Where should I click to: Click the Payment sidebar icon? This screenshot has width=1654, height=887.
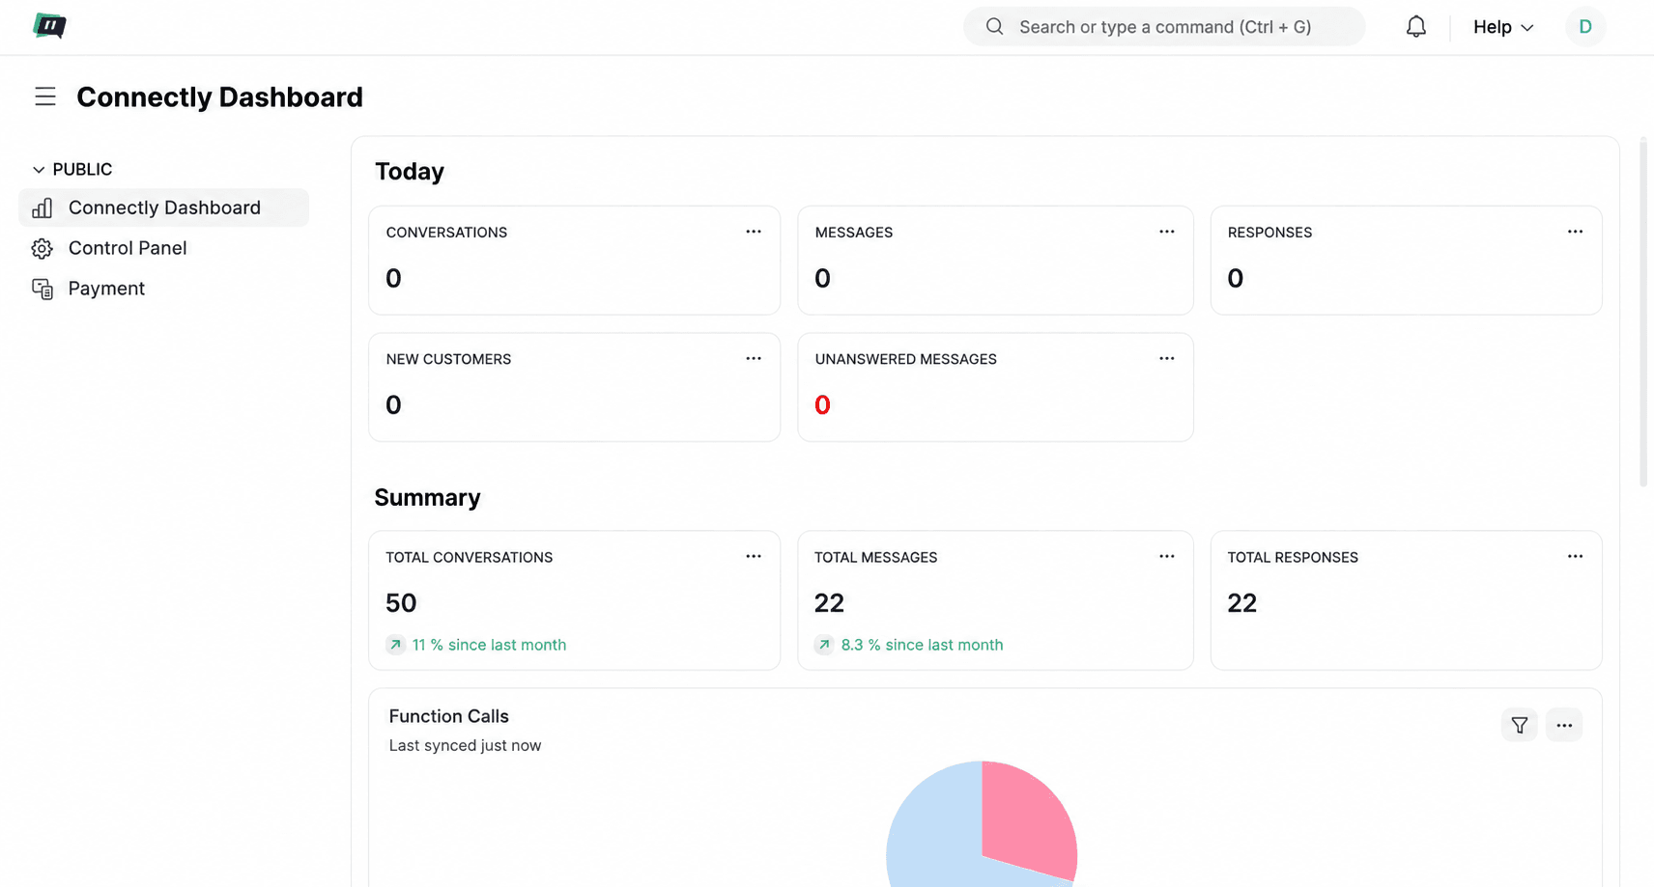tap(43, 290)
